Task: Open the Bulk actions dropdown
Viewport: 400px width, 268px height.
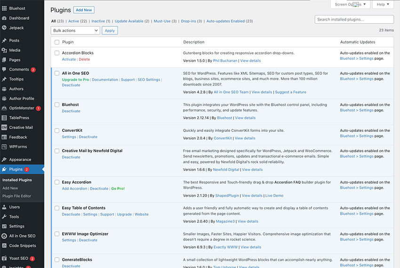Action: coord(75,31)
